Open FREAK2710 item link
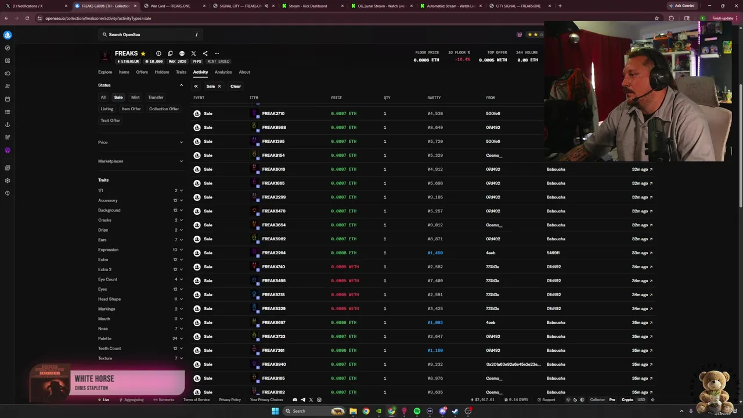743x418 pixels. [x=273, y=113]
